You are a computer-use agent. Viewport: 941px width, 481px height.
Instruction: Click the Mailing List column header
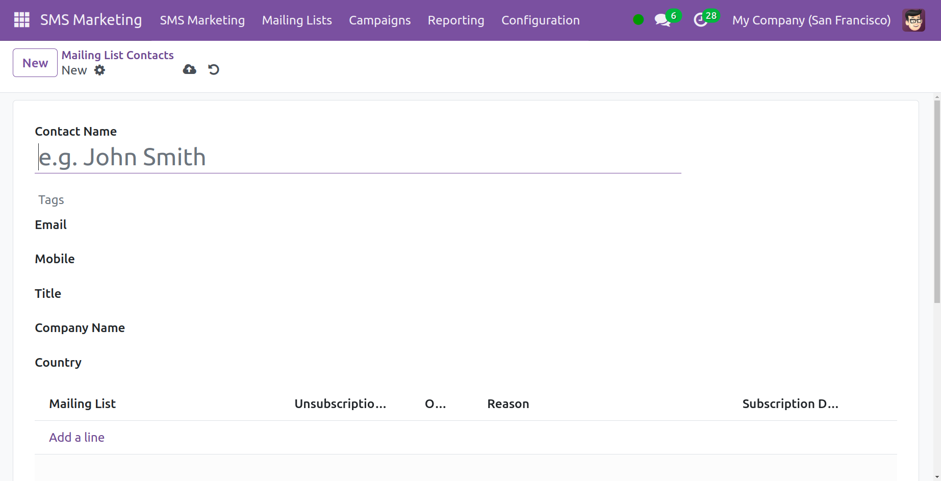[x=83, y=403]
